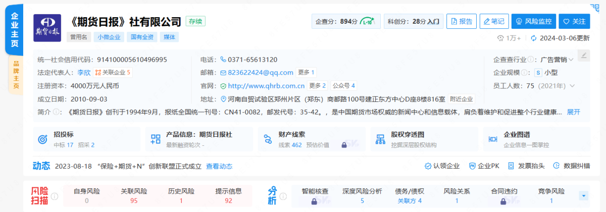The width and height of the screenshot is (606, 212).
Task: Open 关联风险 95 item
Action: click(134, 196)
